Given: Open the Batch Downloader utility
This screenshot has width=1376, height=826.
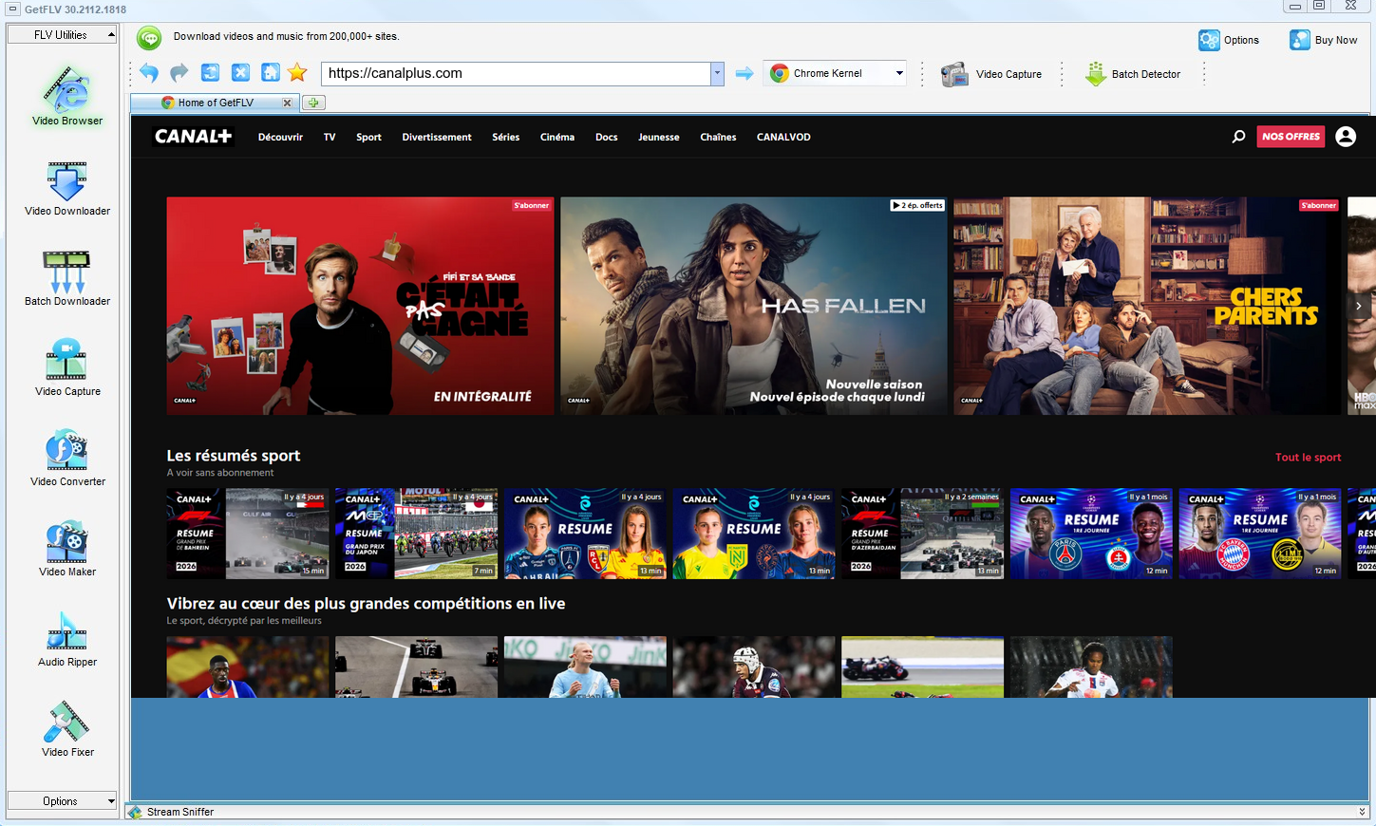Looking at the screenshot, I should pyautogui.click(x=67, y=278).
